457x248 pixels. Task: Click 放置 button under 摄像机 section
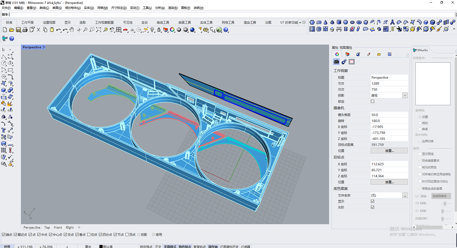389,151
